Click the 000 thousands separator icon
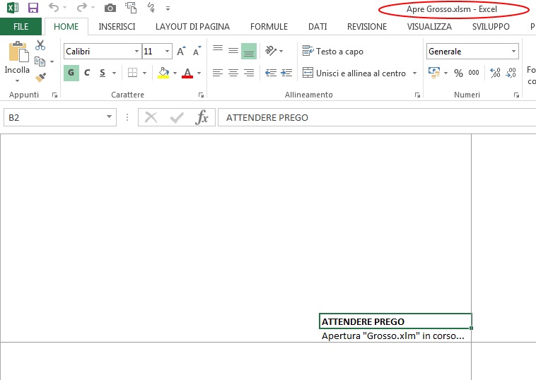 click(x=474, y=73)
